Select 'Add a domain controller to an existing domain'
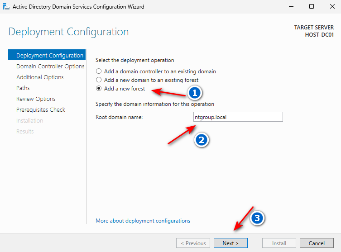 (x=98, y=71)
